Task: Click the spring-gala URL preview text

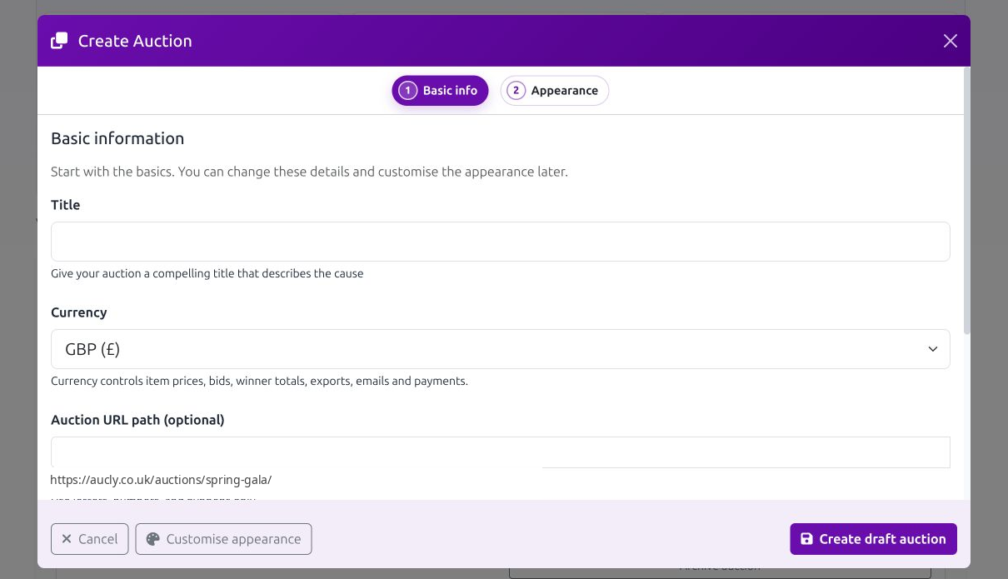Action: pos(161,480)
